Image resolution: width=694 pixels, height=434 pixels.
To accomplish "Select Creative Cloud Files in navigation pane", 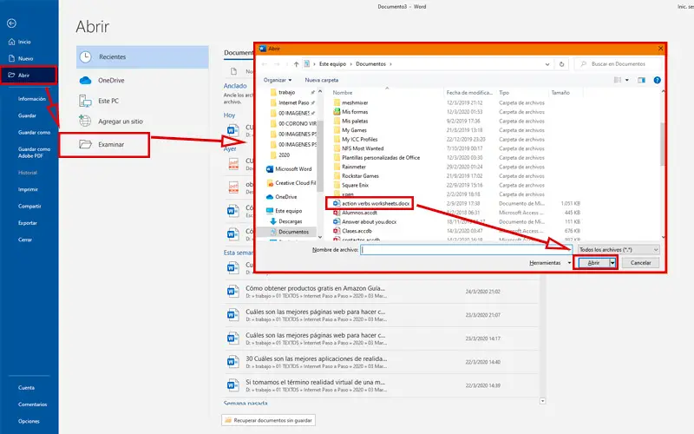I will tap(291, 183).
